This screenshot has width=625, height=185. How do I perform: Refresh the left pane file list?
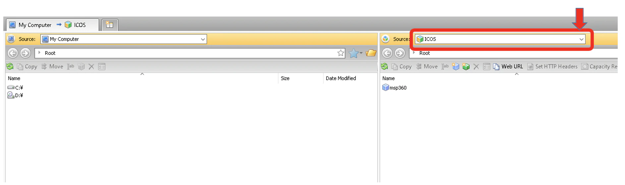10,66
